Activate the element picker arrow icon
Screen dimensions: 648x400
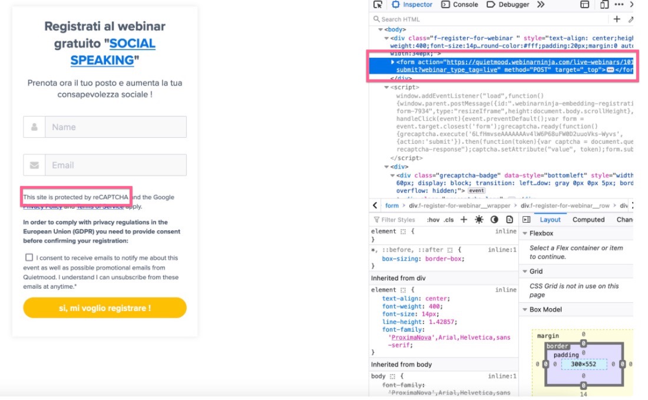click(x=378, y=5)
